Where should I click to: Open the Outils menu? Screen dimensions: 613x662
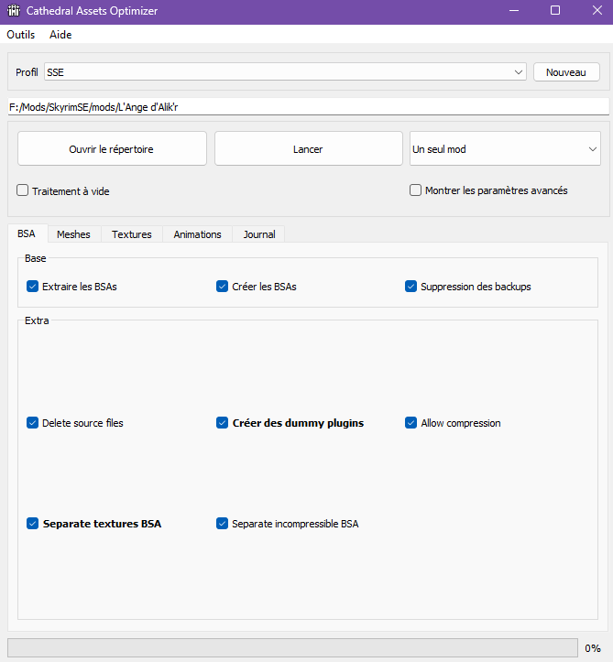21,35
